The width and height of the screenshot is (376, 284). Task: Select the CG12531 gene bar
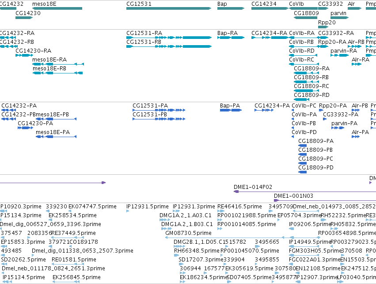coord(169,8)
